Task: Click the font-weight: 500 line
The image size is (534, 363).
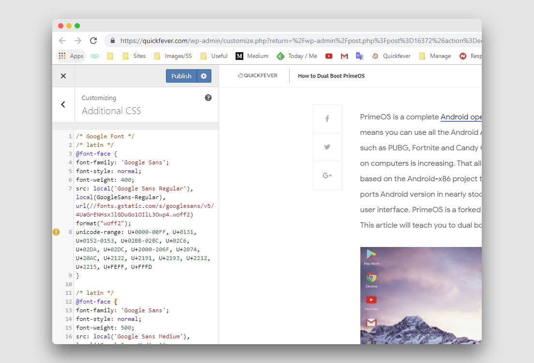Action: tap(105, 328)
